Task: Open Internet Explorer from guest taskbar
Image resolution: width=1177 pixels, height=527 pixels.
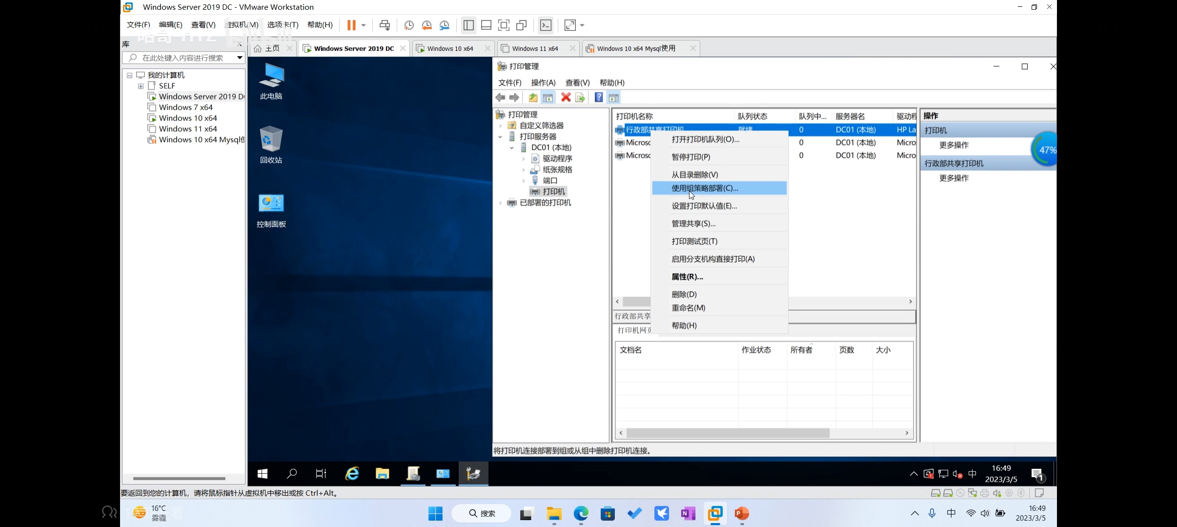Action: (x=352, y=473)
